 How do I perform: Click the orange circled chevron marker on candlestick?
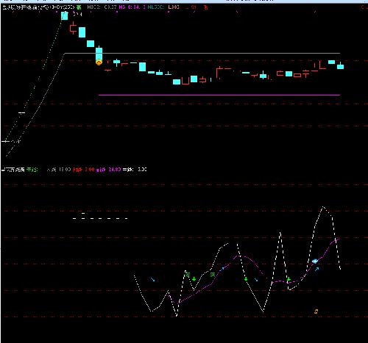tap(99, 62)
